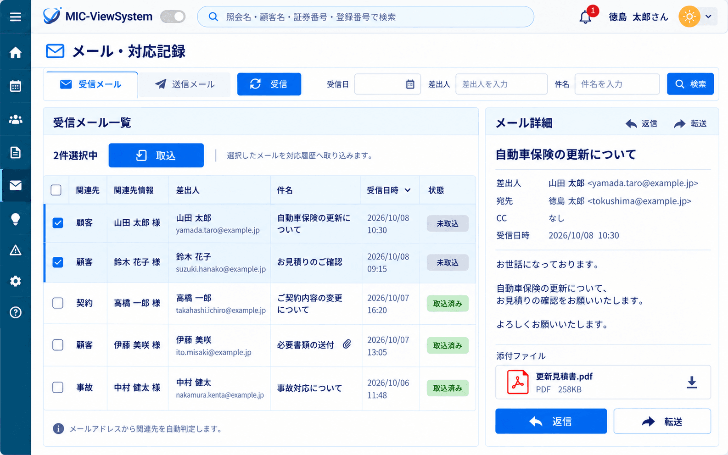Screen dimensions: 728x455
Task: Click the PDF file icon of attachment
Action: coord(518,382)
